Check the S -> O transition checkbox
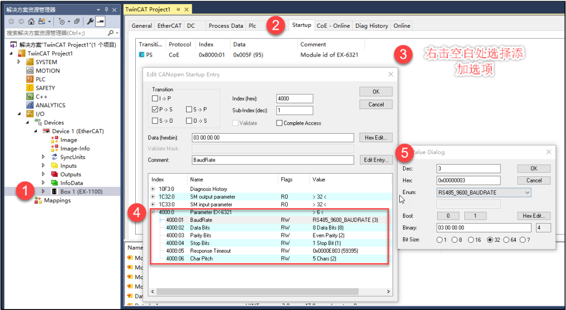 click(x=155, y=121)
